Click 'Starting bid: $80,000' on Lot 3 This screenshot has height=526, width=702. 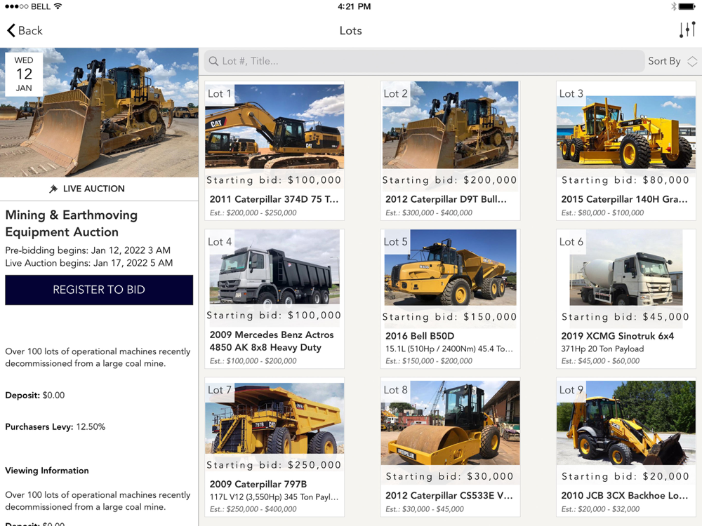(625, 180)
